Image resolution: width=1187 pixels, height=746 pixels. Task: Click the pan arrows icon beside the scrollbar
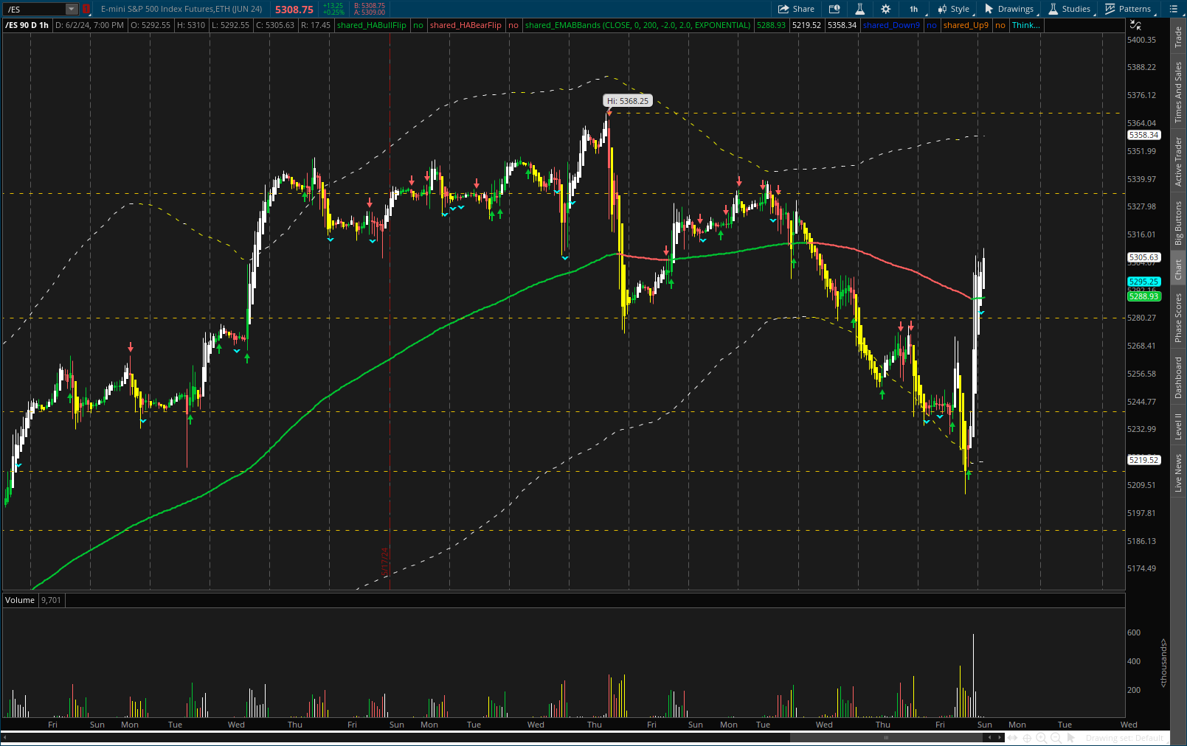1014,737
